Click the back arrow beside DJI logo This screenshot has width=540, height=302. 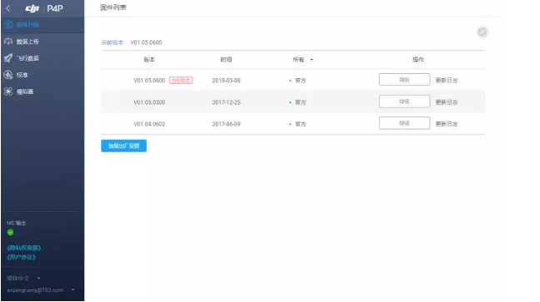click(x=8, y=8)
